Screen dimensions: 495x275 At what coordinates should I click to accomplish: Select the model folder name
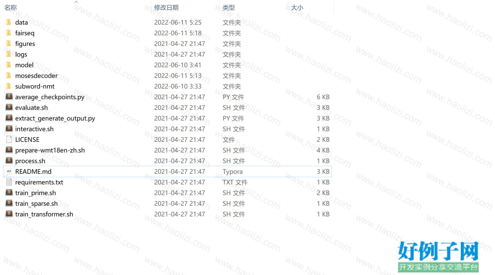click(24, 65)
